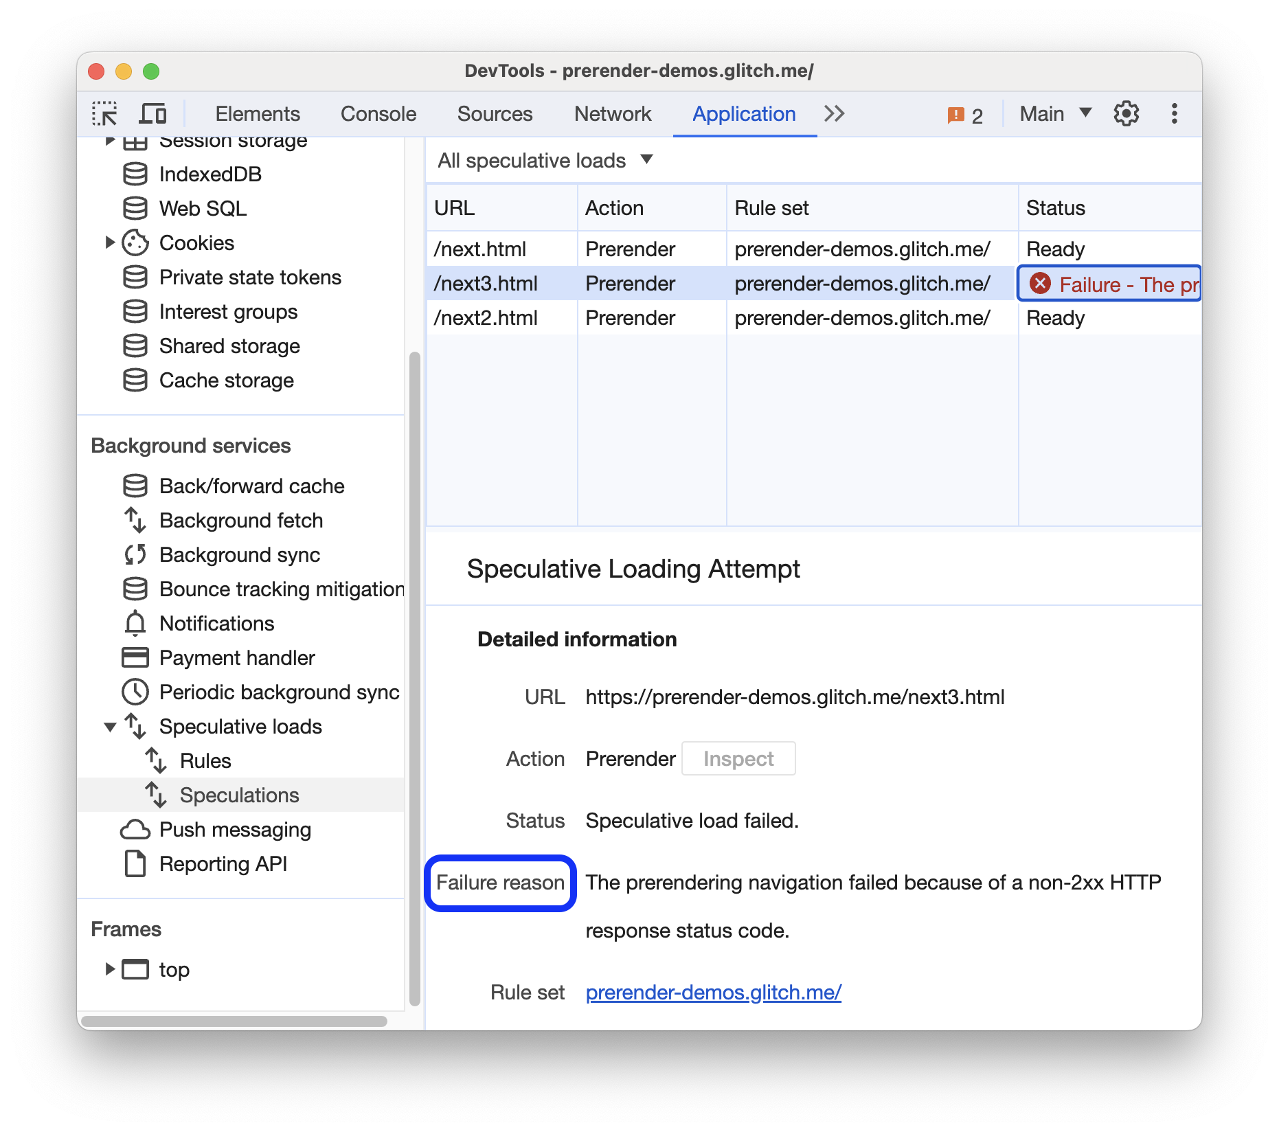Expand the top frame node
The image size is (1279, 1132).
[109, 969]
